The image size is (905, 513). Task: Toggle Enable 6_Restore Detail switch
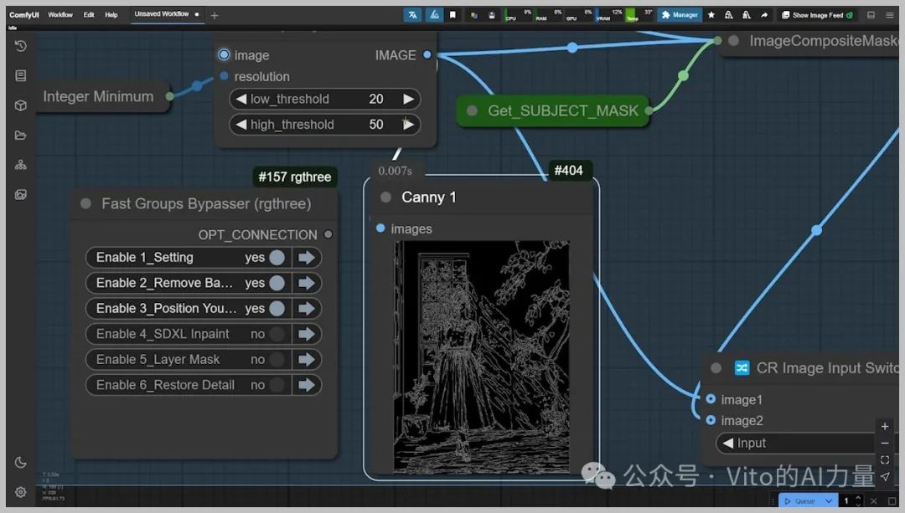click(x=277, y=384)
